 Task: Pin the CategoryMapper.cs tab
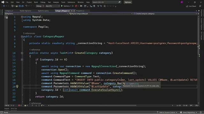[72, 11]
